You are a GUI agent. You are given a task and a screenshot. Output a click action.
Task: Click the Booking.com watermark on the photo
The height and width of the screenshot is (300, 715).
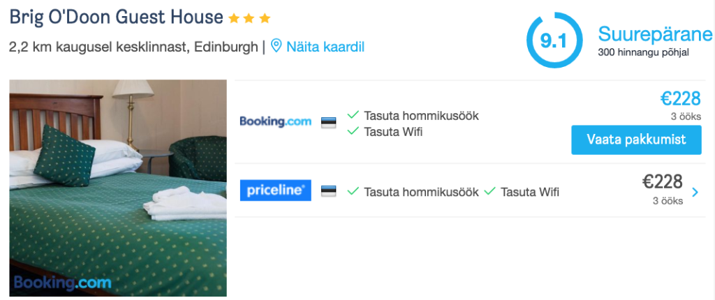coord(62,283)
